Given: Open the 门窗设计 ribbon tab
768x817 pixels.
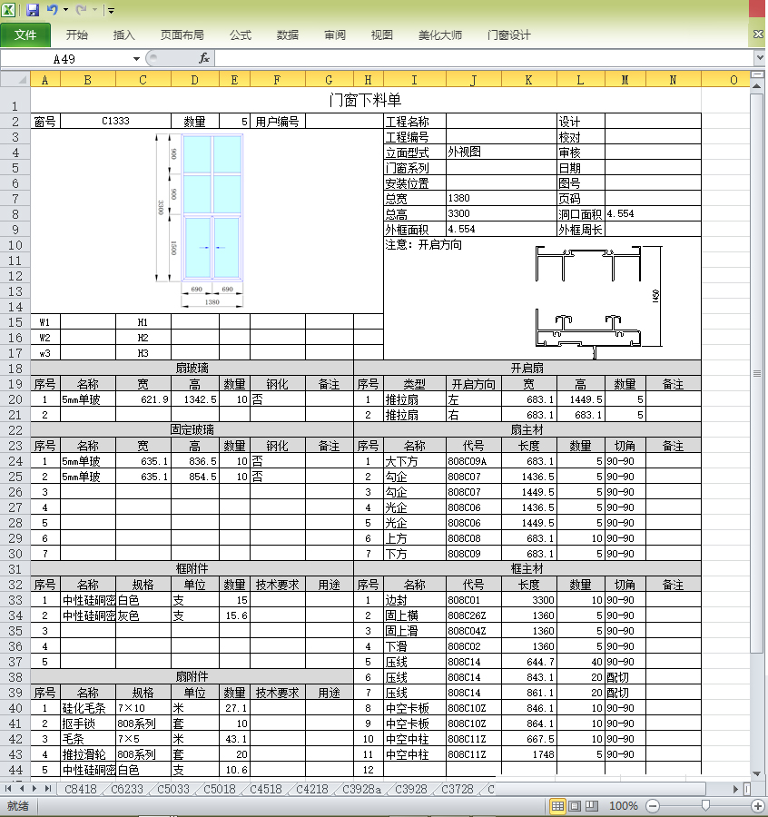Looking at the screenshot, I should coord(508,35).
